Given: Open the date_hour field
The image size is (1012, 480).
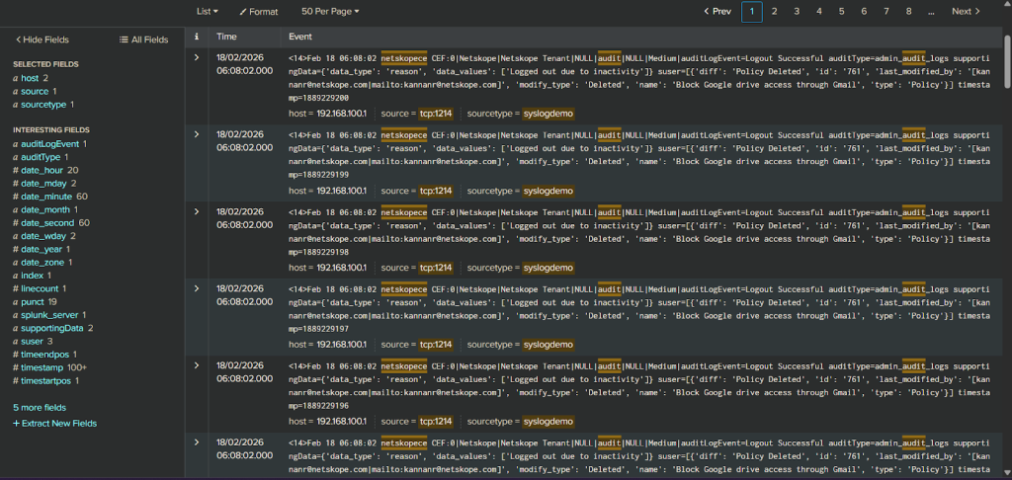Looking at the screenshot, I should pyautogui.click(x=42, y=170).
